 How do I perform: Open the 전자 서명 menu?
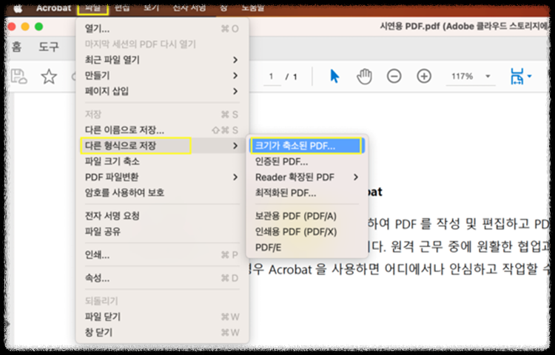189,8
